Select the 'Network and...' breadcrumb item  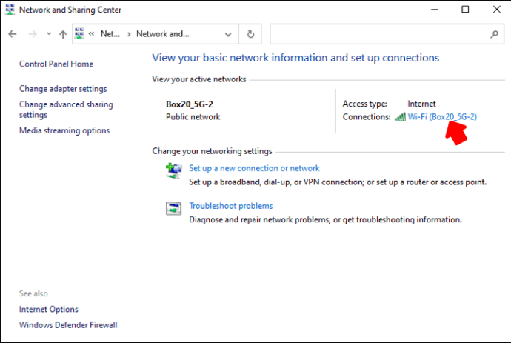(163, 34)
